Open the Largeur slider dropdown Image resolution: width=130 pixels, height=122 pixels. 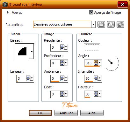pos(32,78)
